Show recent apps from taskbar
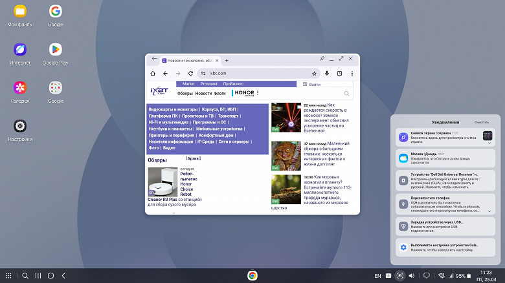The width and height of the screenshot is (505, 283). (x=38, y=276)
